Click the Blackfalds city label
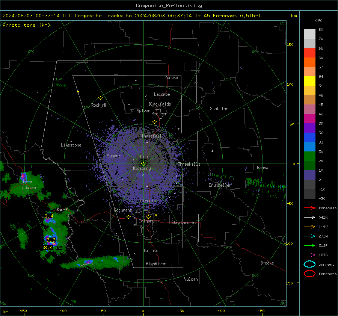This screenshot has width=338, height=316. [160, 104]
